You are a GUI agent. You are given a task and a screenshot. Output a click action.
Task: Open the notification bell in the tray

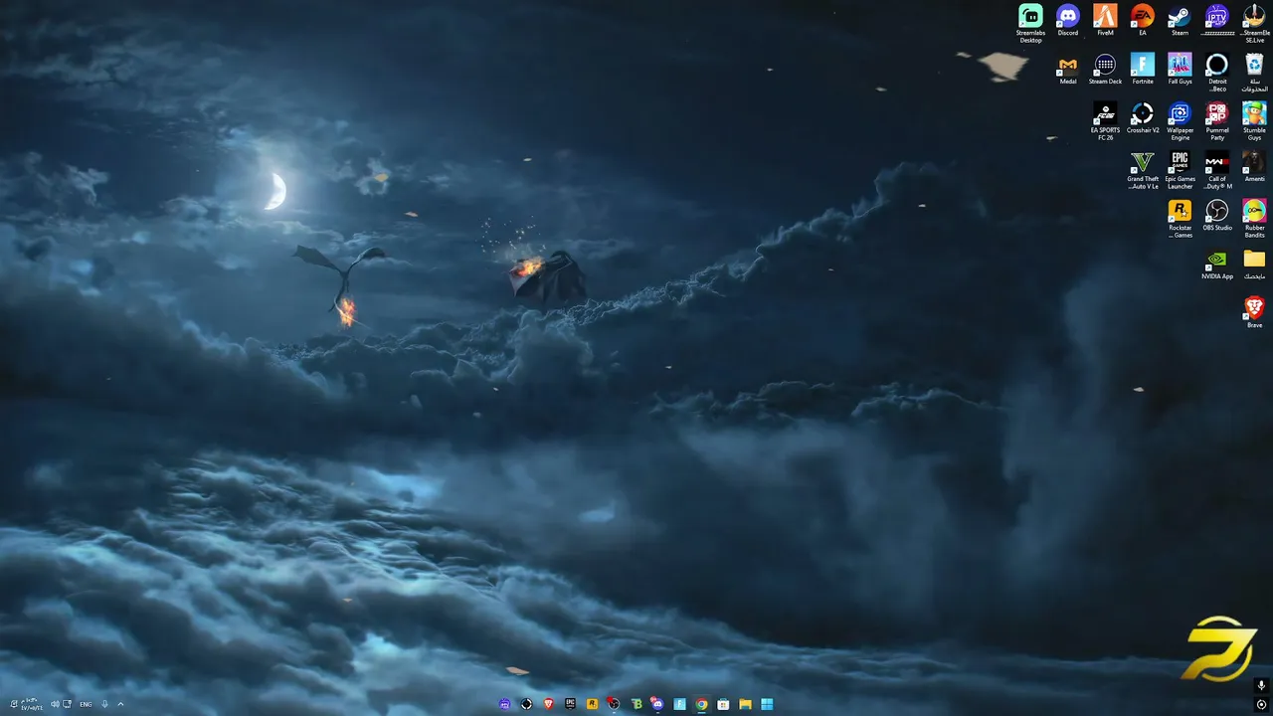tap(14, 704)
